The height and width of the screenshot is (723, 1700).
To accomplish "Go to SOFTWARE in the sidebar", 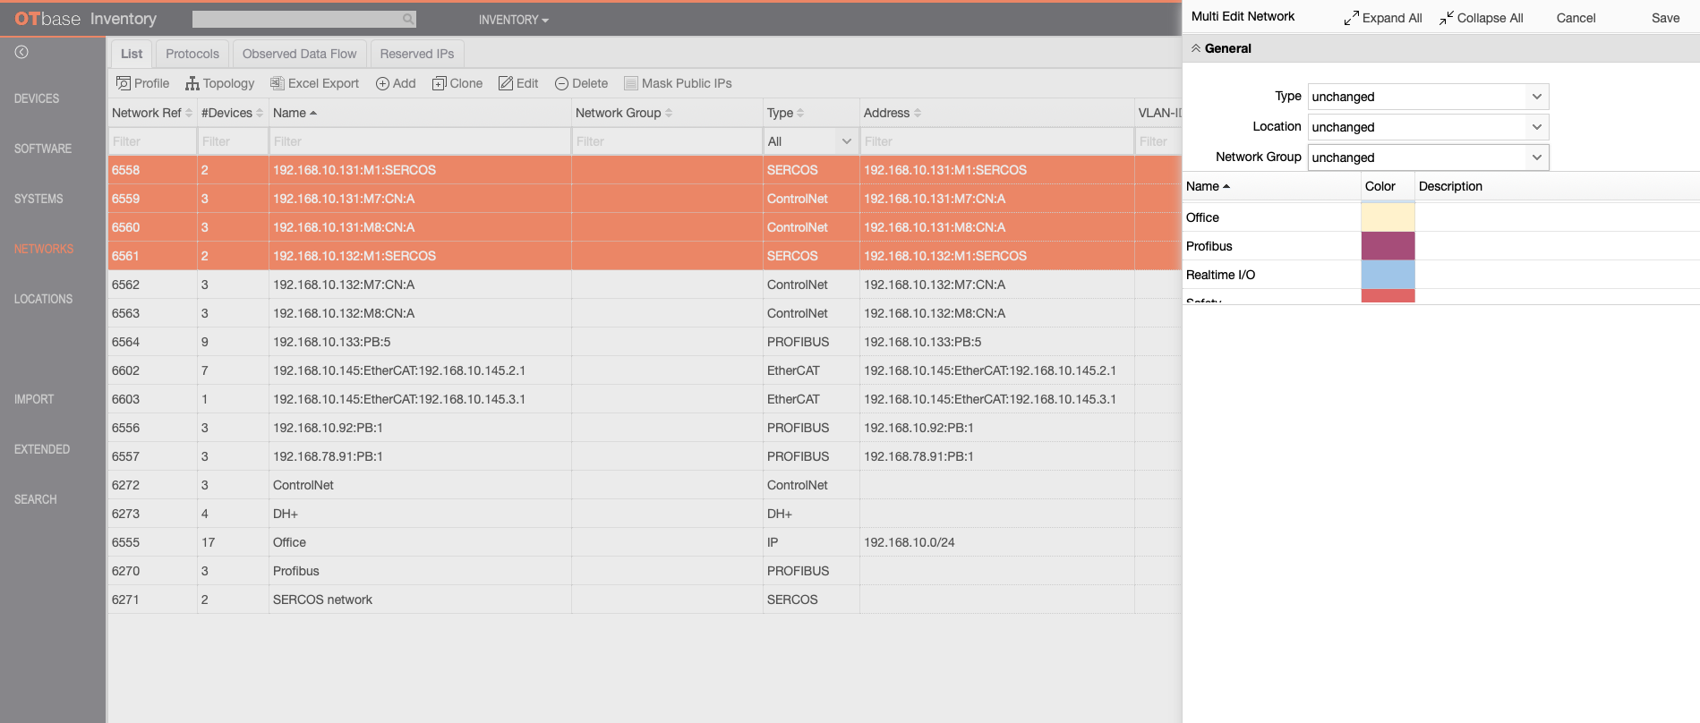I will (43, 149).
